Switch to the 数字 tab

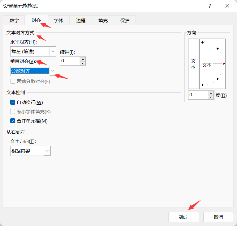point(14,20)
